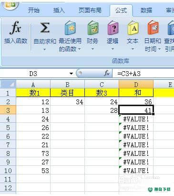Screen dimensions: 174x196
Task: Switch to the 数据 (Data) tab
Action: coord(146,11)
